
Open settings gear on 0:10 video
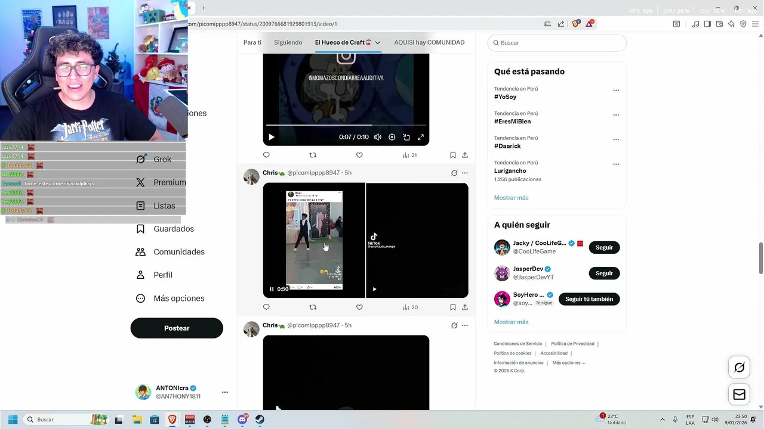coord(392,137)
